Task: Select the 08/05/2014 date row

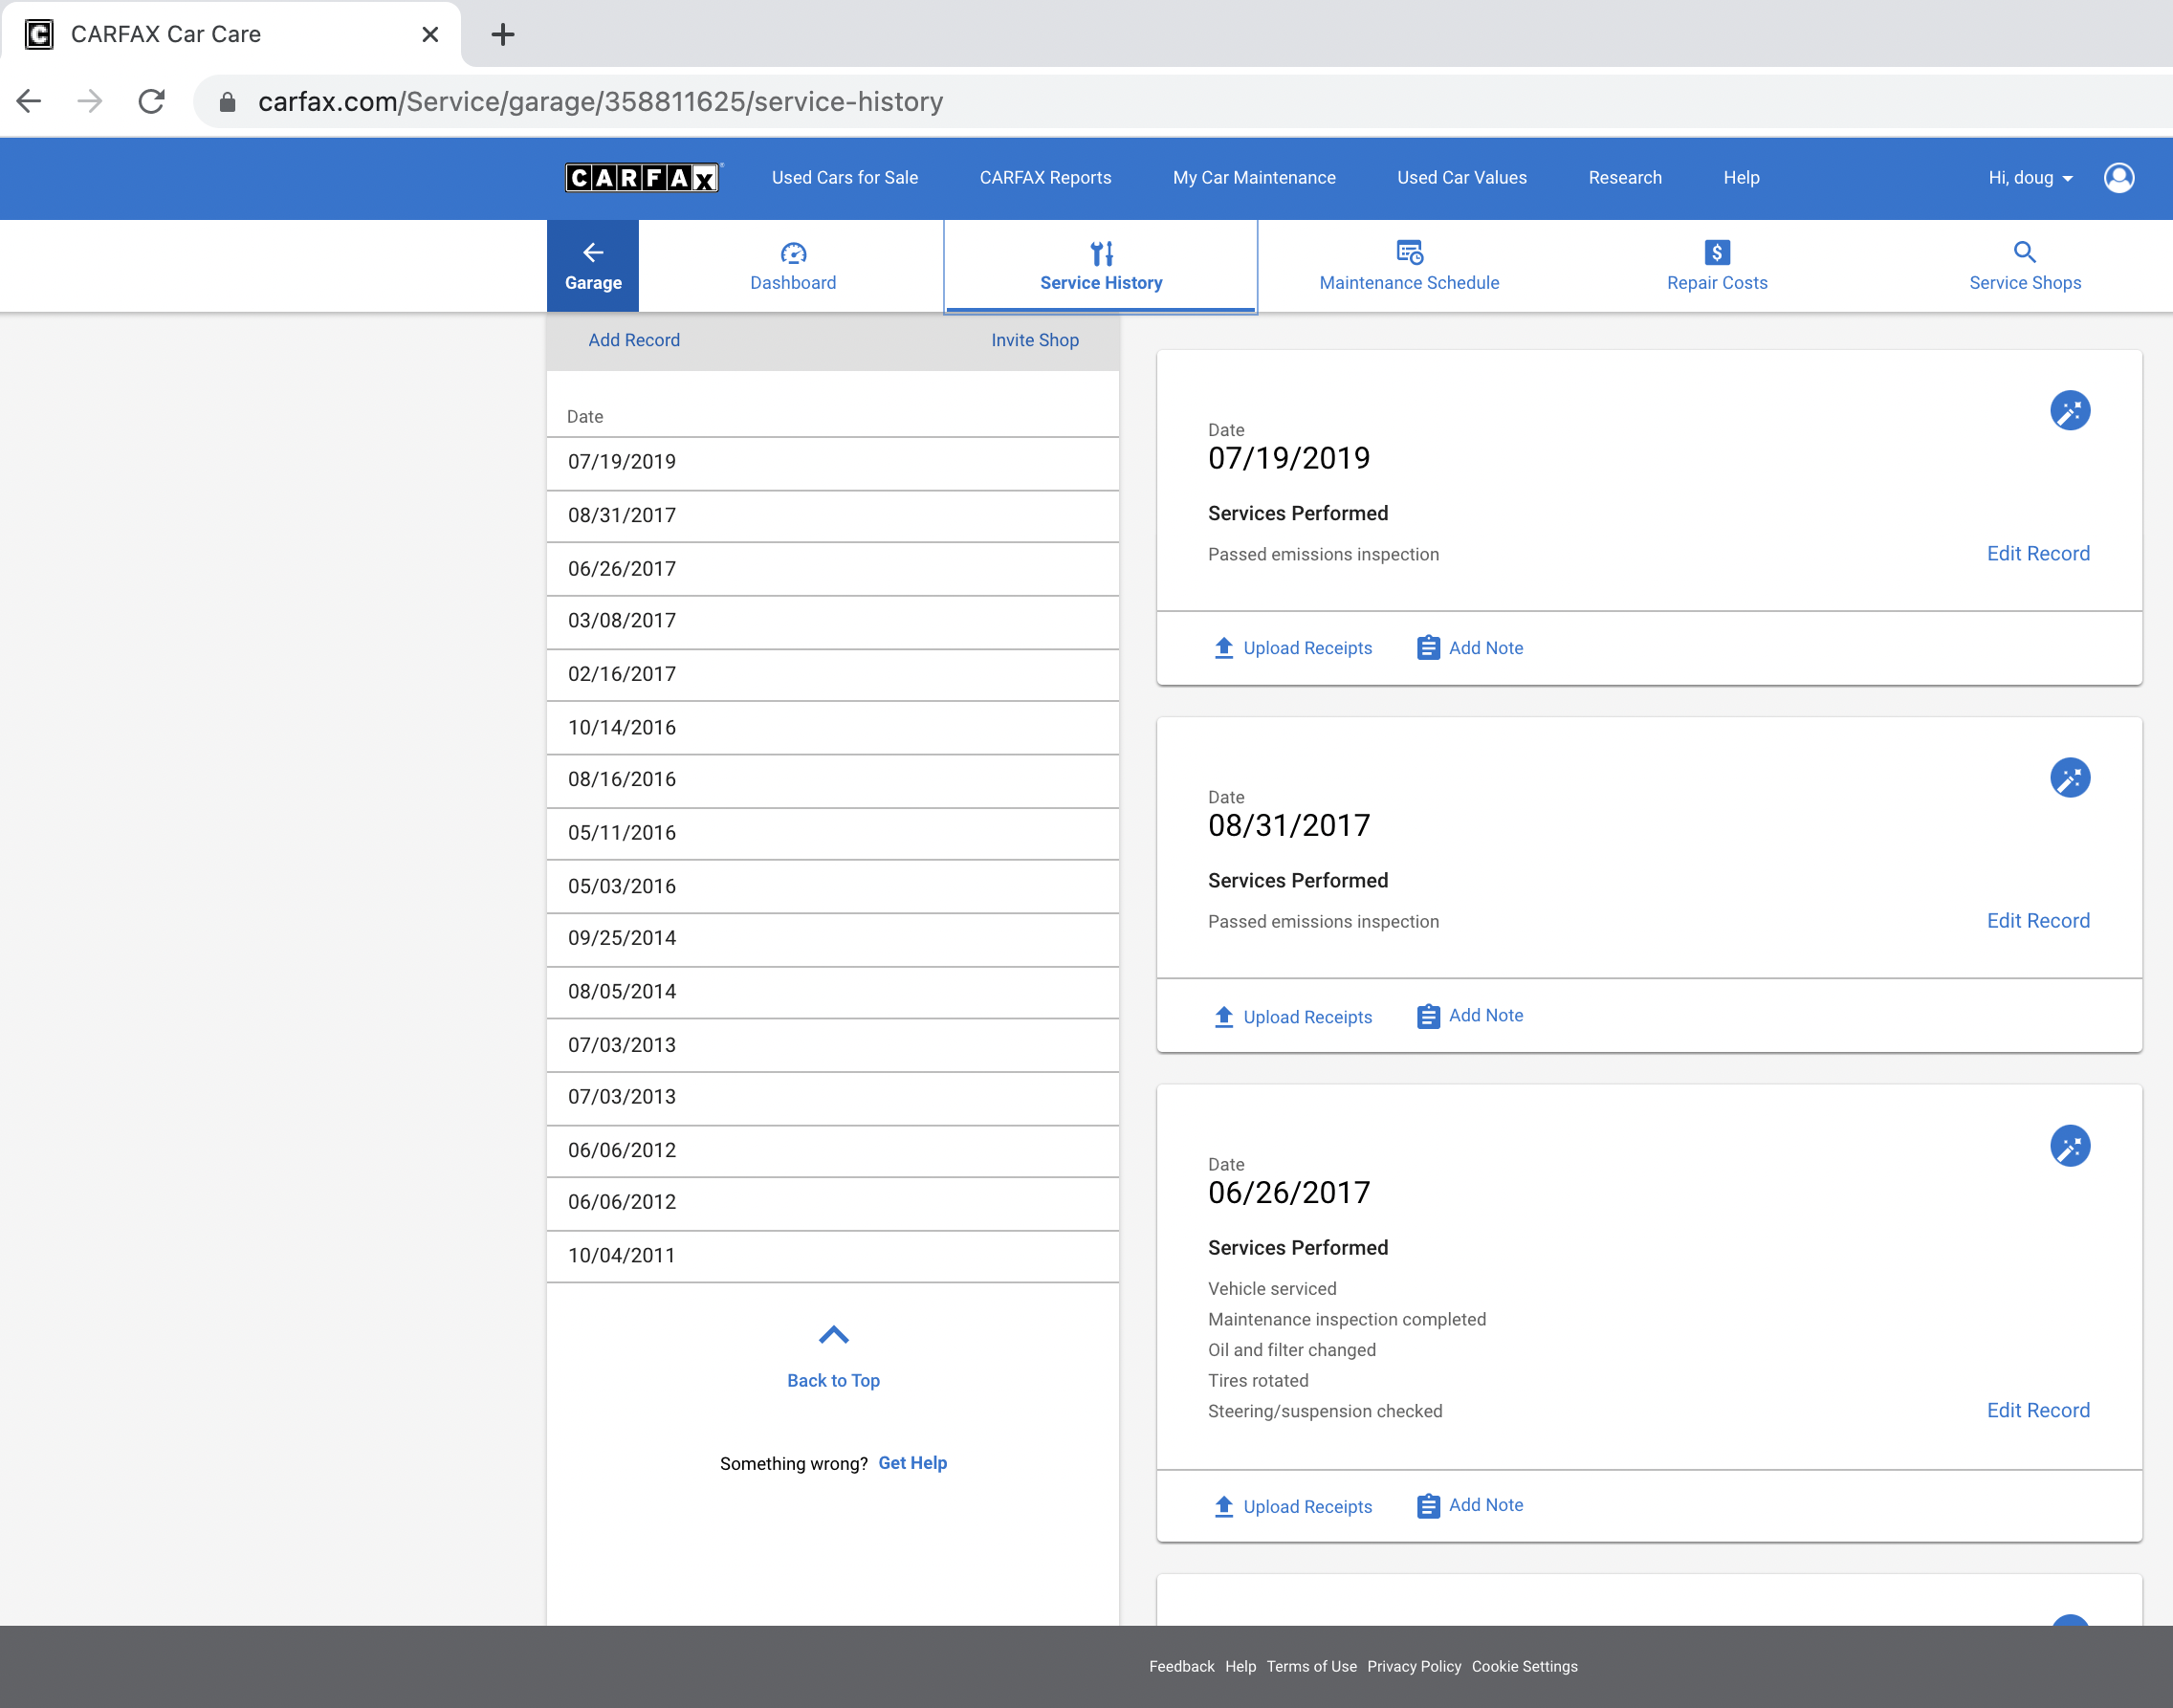Action: 832,992
